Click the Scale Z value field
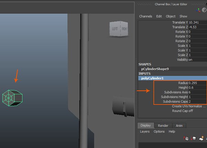Image resolution: width=207 pixels, height=148 pixels. click(198, 55)
